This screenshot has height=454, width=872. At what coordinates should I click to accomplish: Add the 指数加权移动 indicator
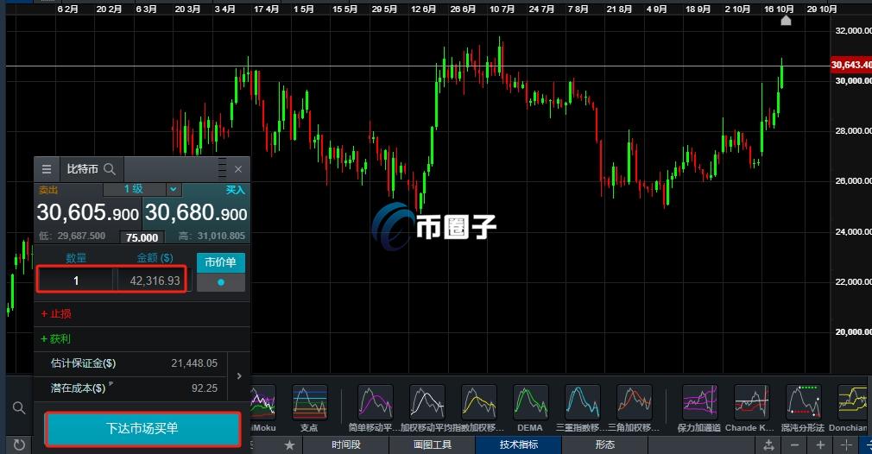[479, 408]
